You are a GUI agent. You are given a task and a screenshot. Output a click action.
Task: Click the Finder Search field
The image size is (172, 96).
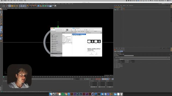95,30
